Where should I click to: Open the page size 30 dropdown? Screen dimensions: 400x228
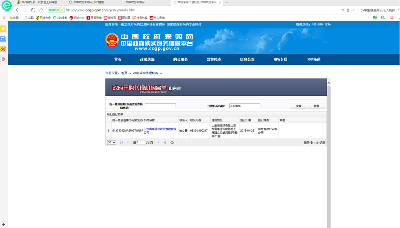(x=112, y=143)
